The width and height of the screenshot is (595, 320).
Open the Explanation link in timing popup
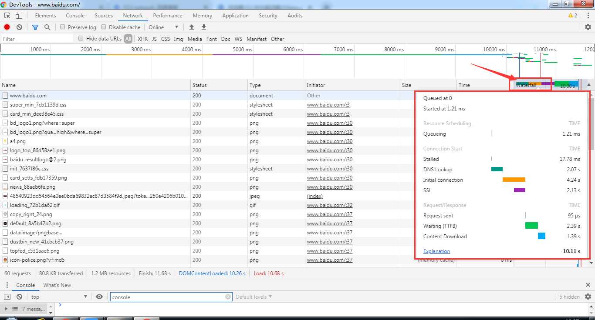tap(436, 251)
